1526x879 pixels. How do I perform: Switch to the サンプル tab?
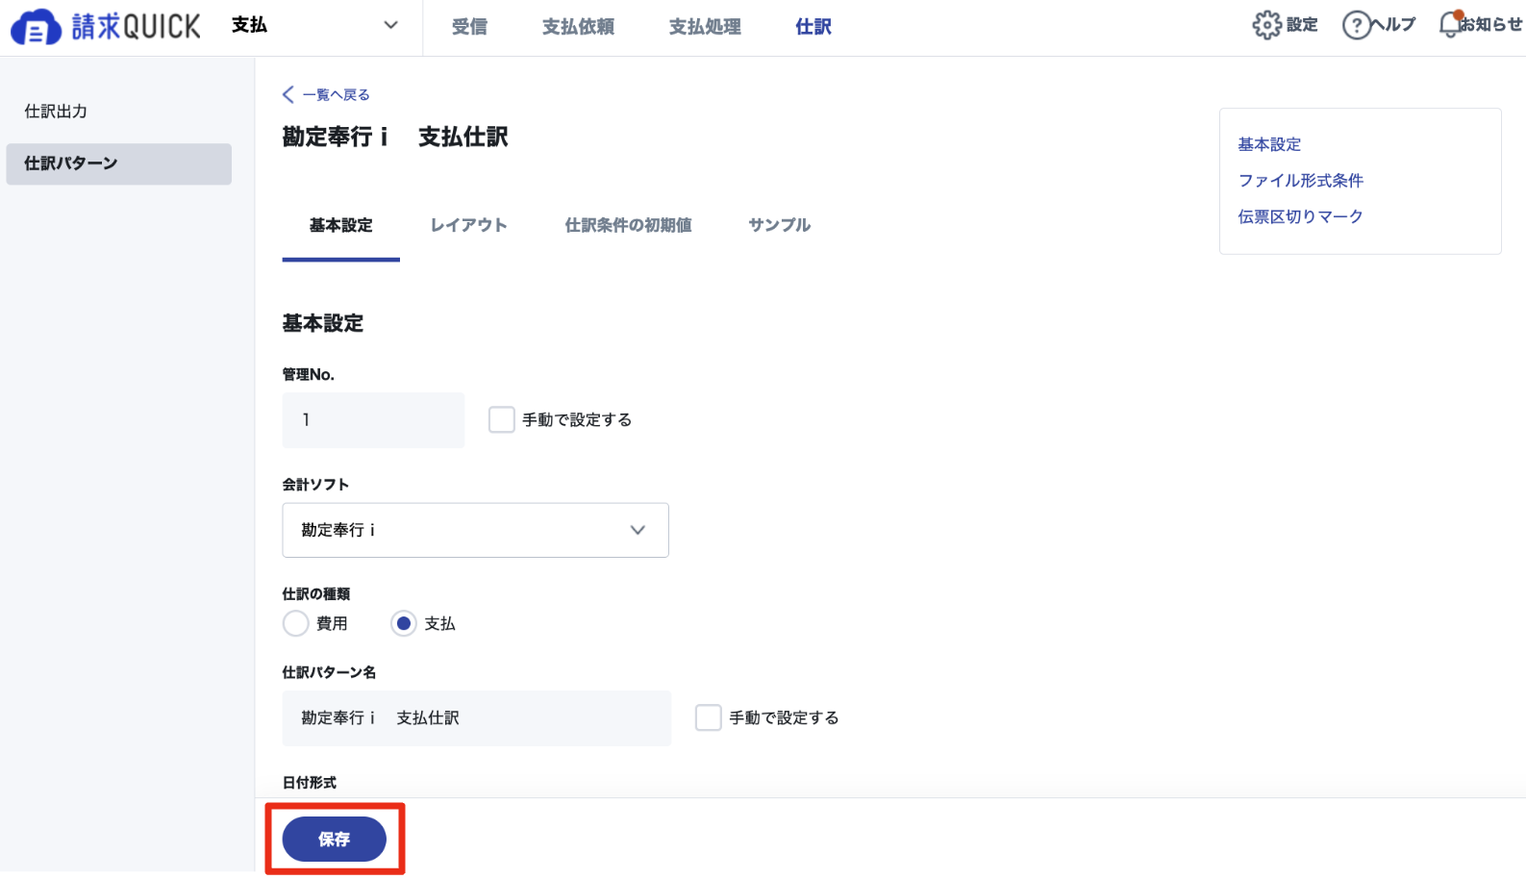[x=780, y=225]
